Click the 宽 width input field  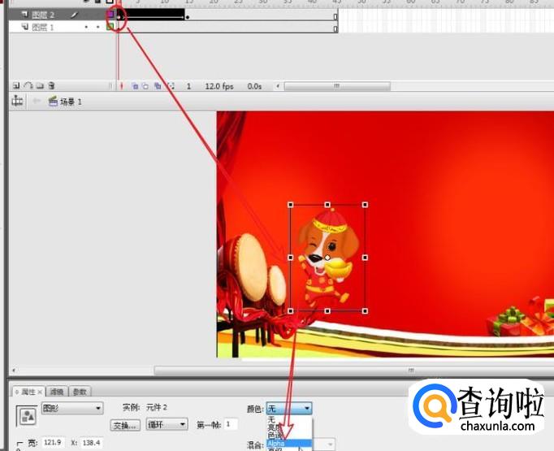pos(53,443)
